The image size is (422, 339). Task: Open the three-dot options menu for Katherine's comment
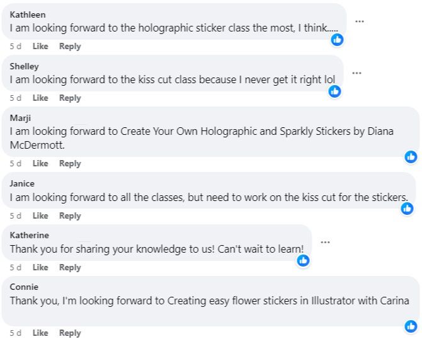coord(325,242)
